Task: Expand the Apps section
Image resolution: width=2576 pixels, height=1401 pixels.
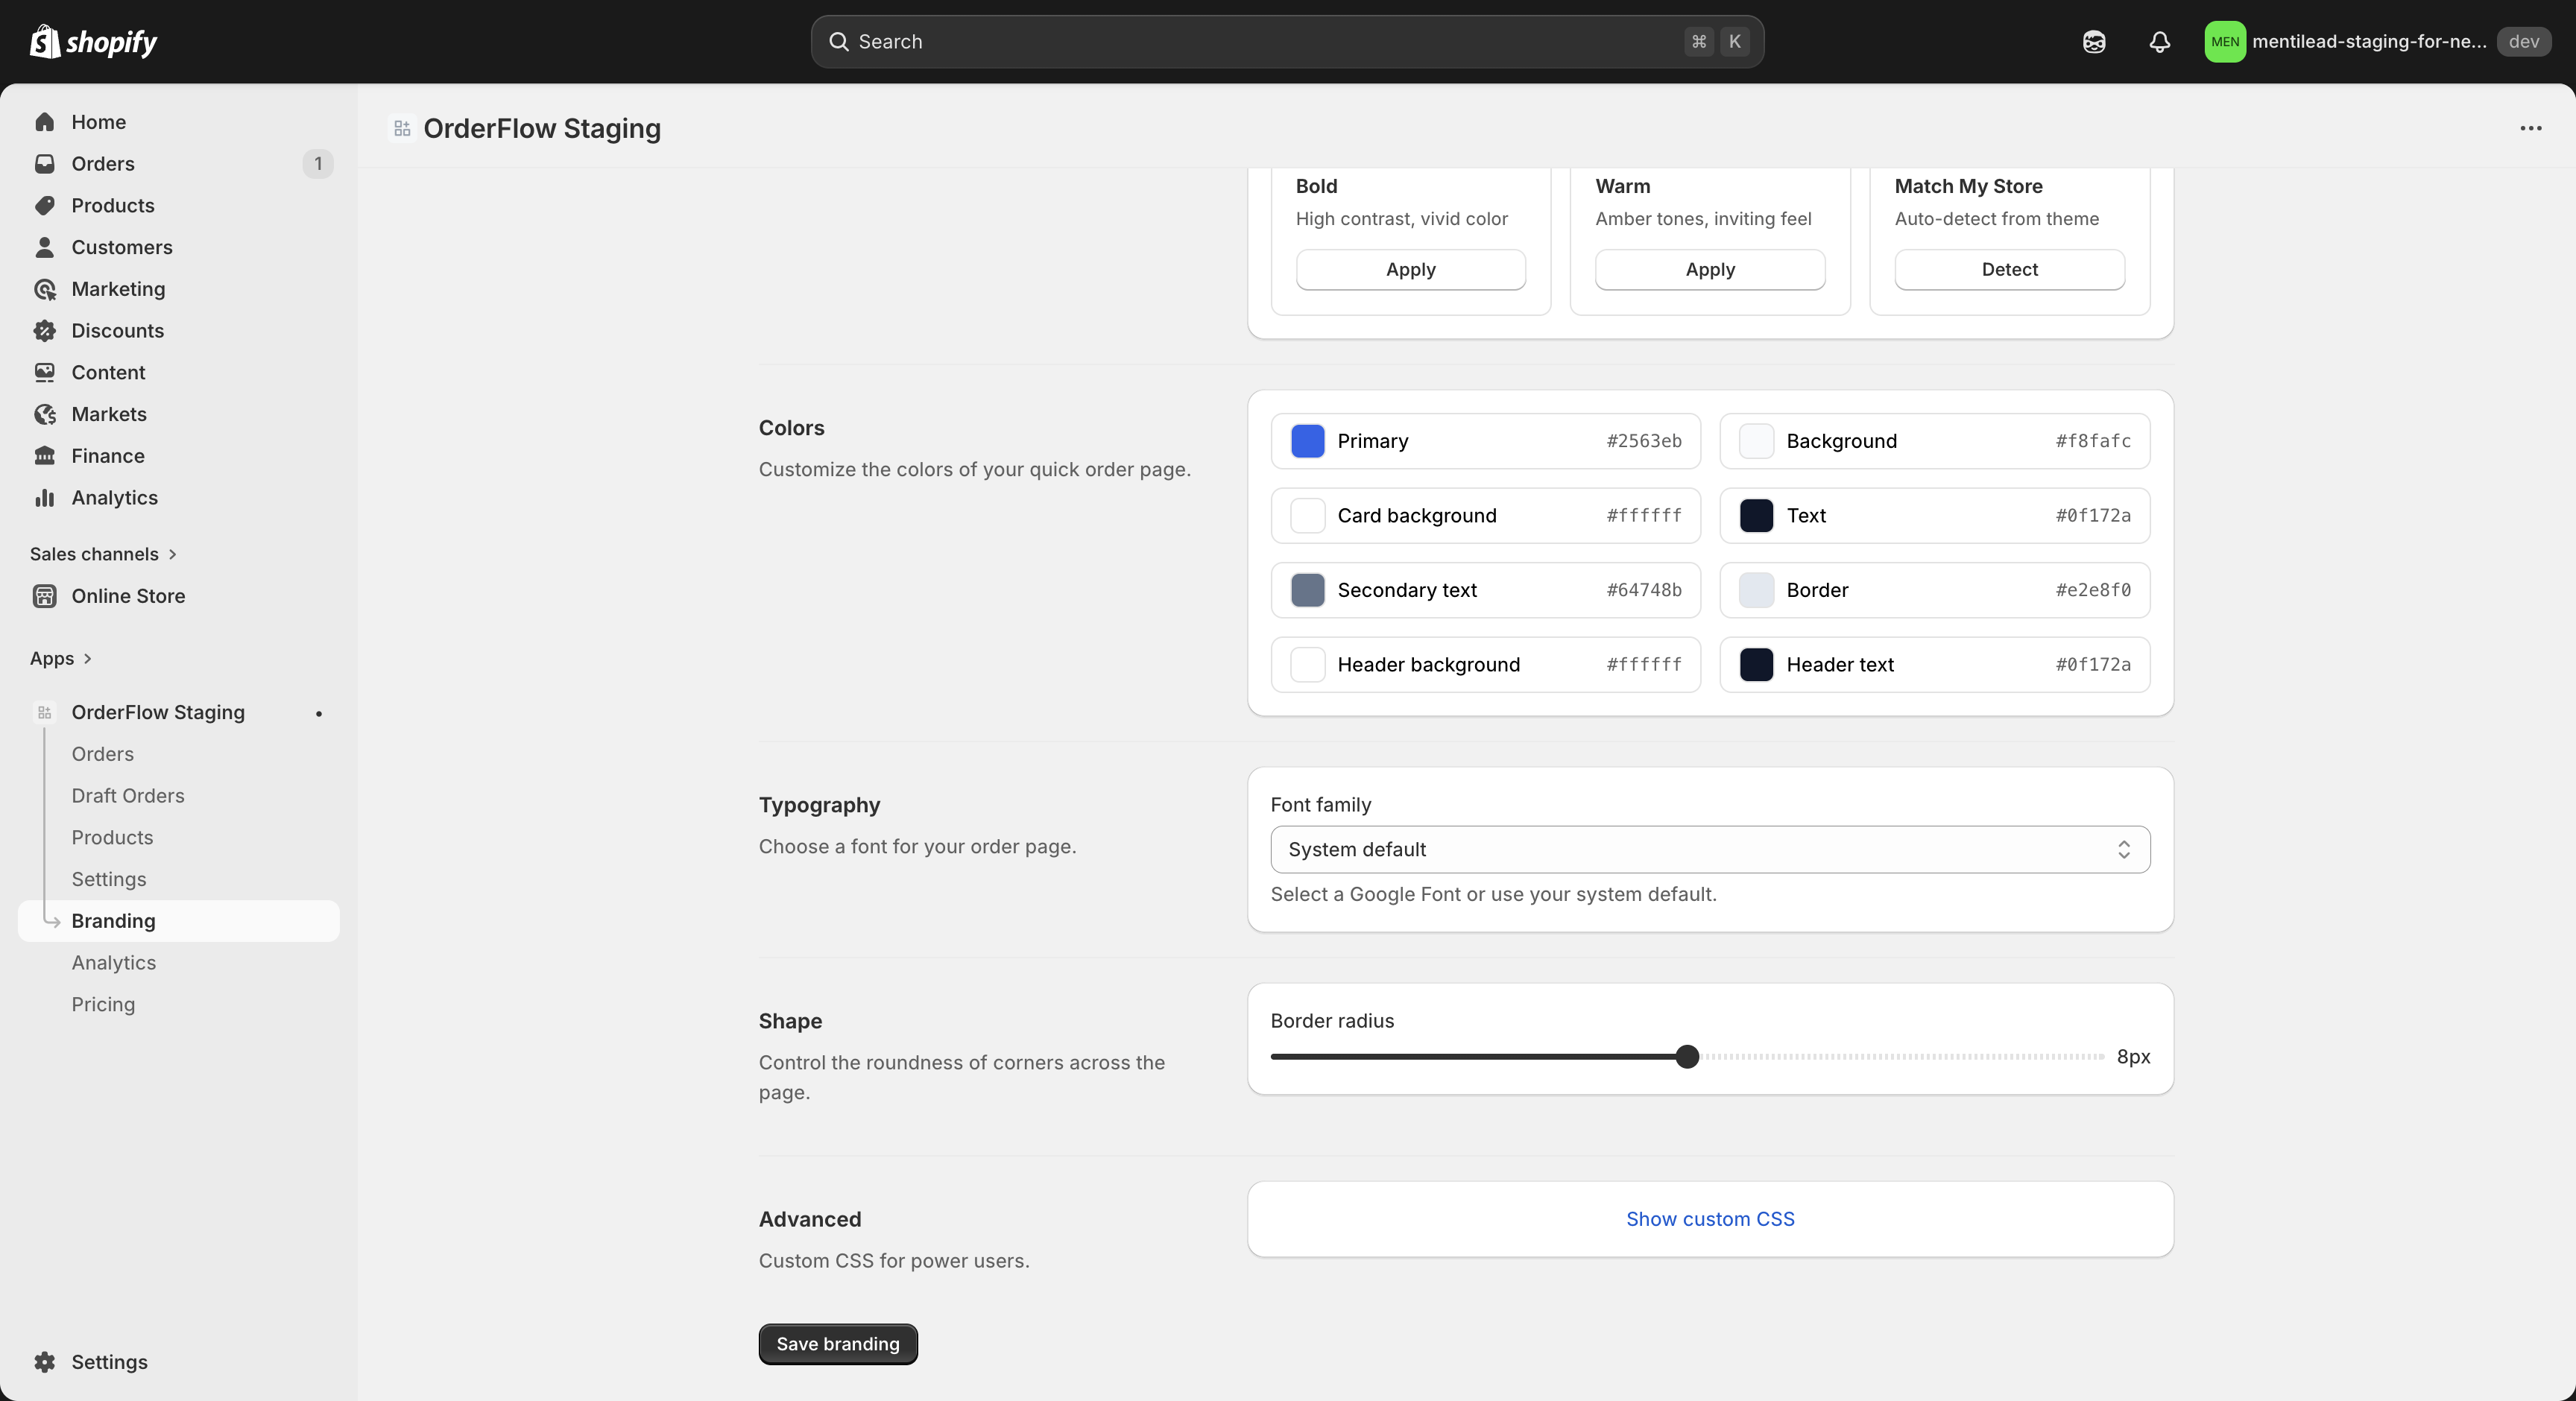Action: point(62,658)
